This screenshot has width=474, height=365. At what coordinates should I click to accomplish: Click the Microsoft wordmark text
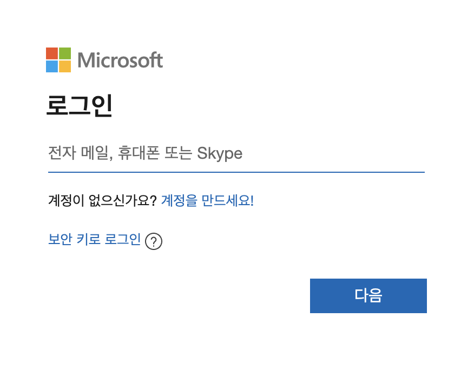tap(120, 59)
